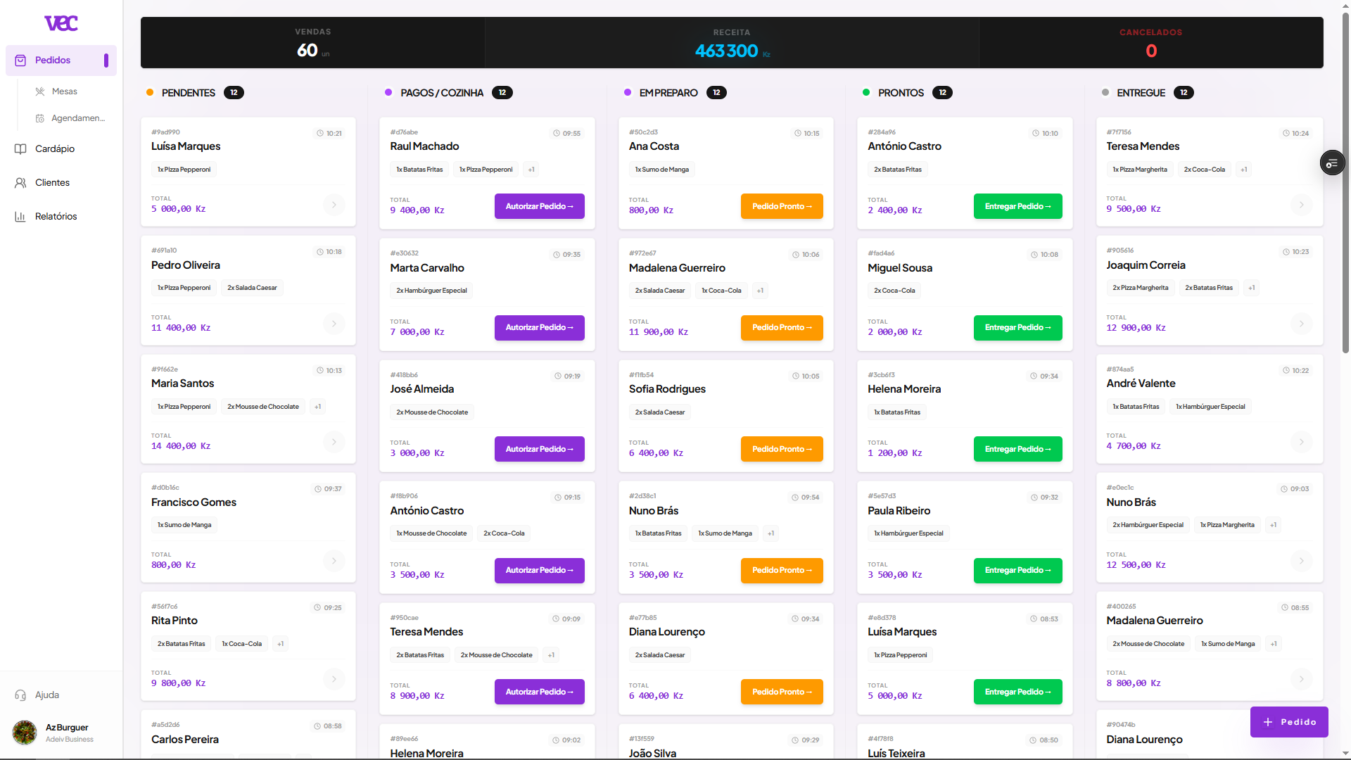Click the Pagos / Cozinha column header
The image size is (1351, 760).
442,93
